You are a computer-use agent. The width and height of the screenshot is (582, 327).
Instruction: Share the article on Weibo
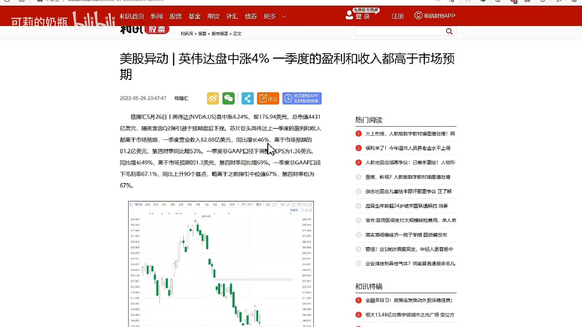point(213,99)
